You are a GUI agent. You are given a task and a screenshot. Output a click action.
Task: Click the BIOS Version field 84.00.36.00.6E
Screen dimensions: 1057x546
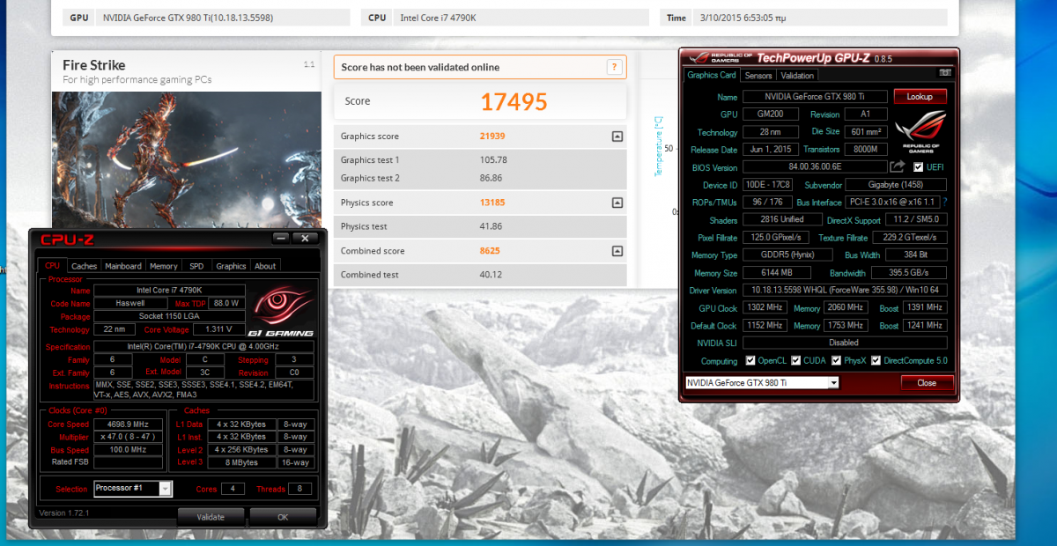[x=816, y=167]
